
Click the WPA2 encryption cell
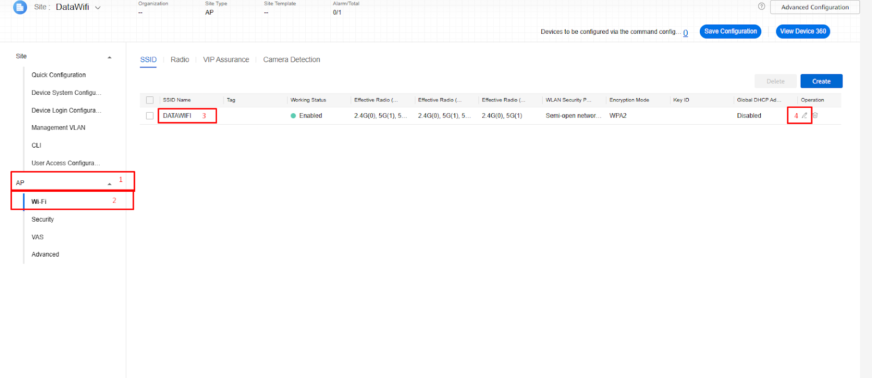pos(618,115)
